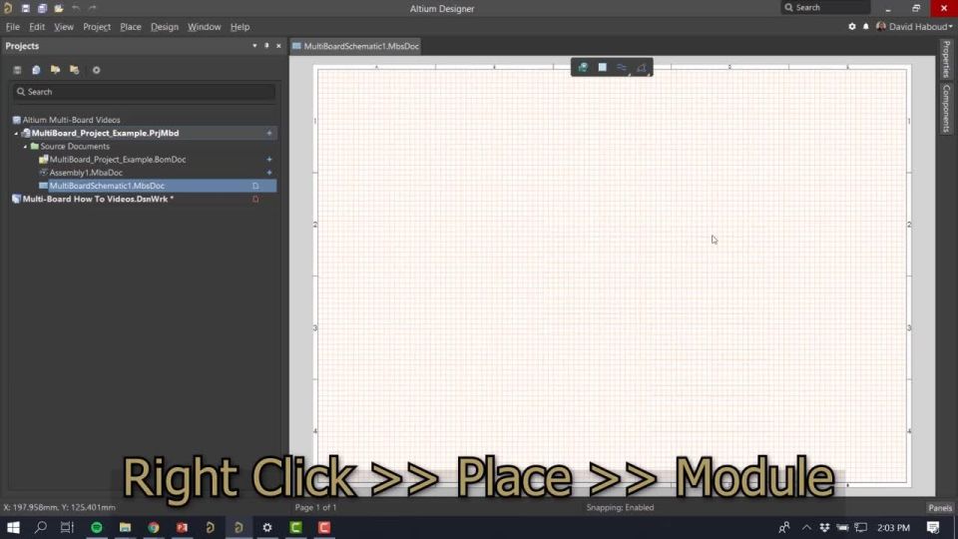Screen dimensions: 958x539
Task: Click the Page 1 of 1 status text
Action: [316, 508]
